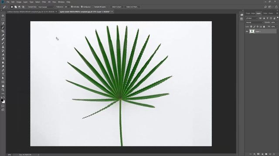Open the Opacity slider dropdown arrow
The width and height of the screenshot is (279, 156).
point(277,23)
